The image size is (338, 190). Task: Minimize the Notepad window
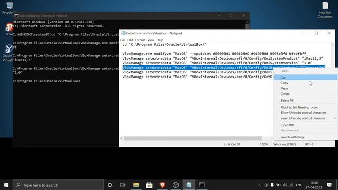(304, 33)
